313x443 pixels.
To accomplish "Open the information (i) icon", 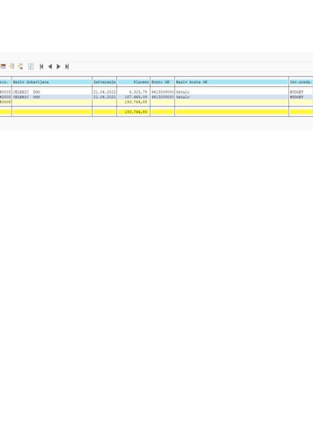I will [x=31, y=66].
